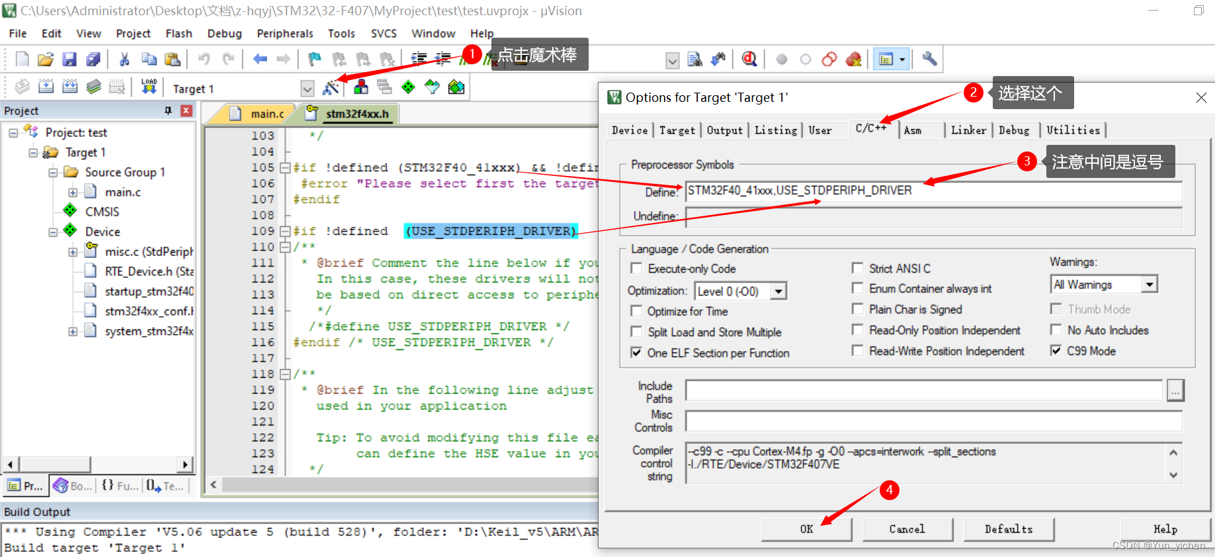This screenshot has height=557, width=1215.
Task: Click the preprocessor Define input field
Action: click(933, 191)
